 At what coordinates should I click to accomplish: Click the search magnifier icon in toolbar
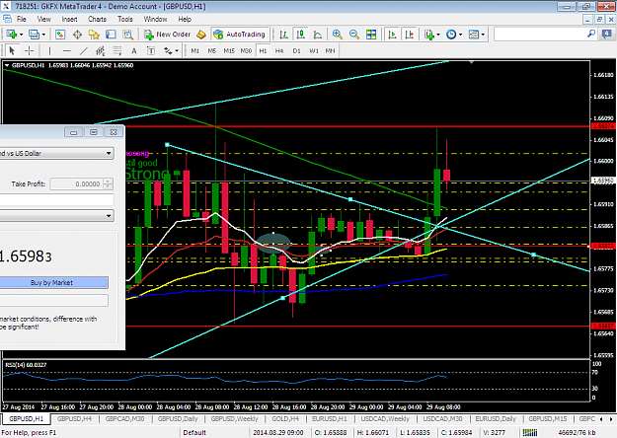click(x=591, y=35)
